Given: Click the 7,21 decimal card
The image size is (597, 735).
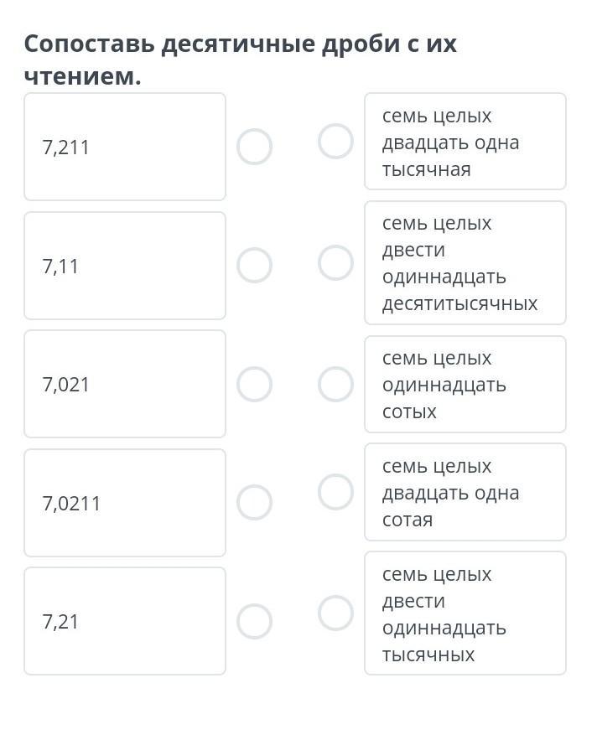Looking at the screenshot, I should coord(125,621).
